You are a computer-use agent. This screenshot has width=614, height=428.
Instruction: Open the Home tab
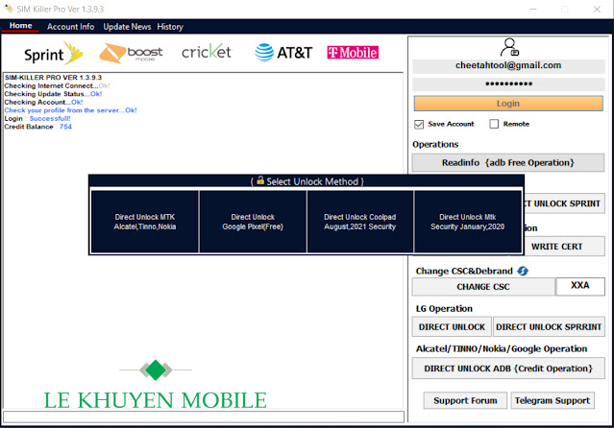(x=20, y=26)
